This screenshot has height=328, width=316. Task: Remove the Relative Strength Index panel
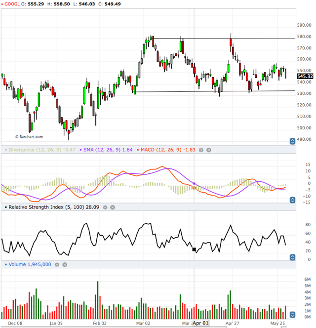(113, 207)
